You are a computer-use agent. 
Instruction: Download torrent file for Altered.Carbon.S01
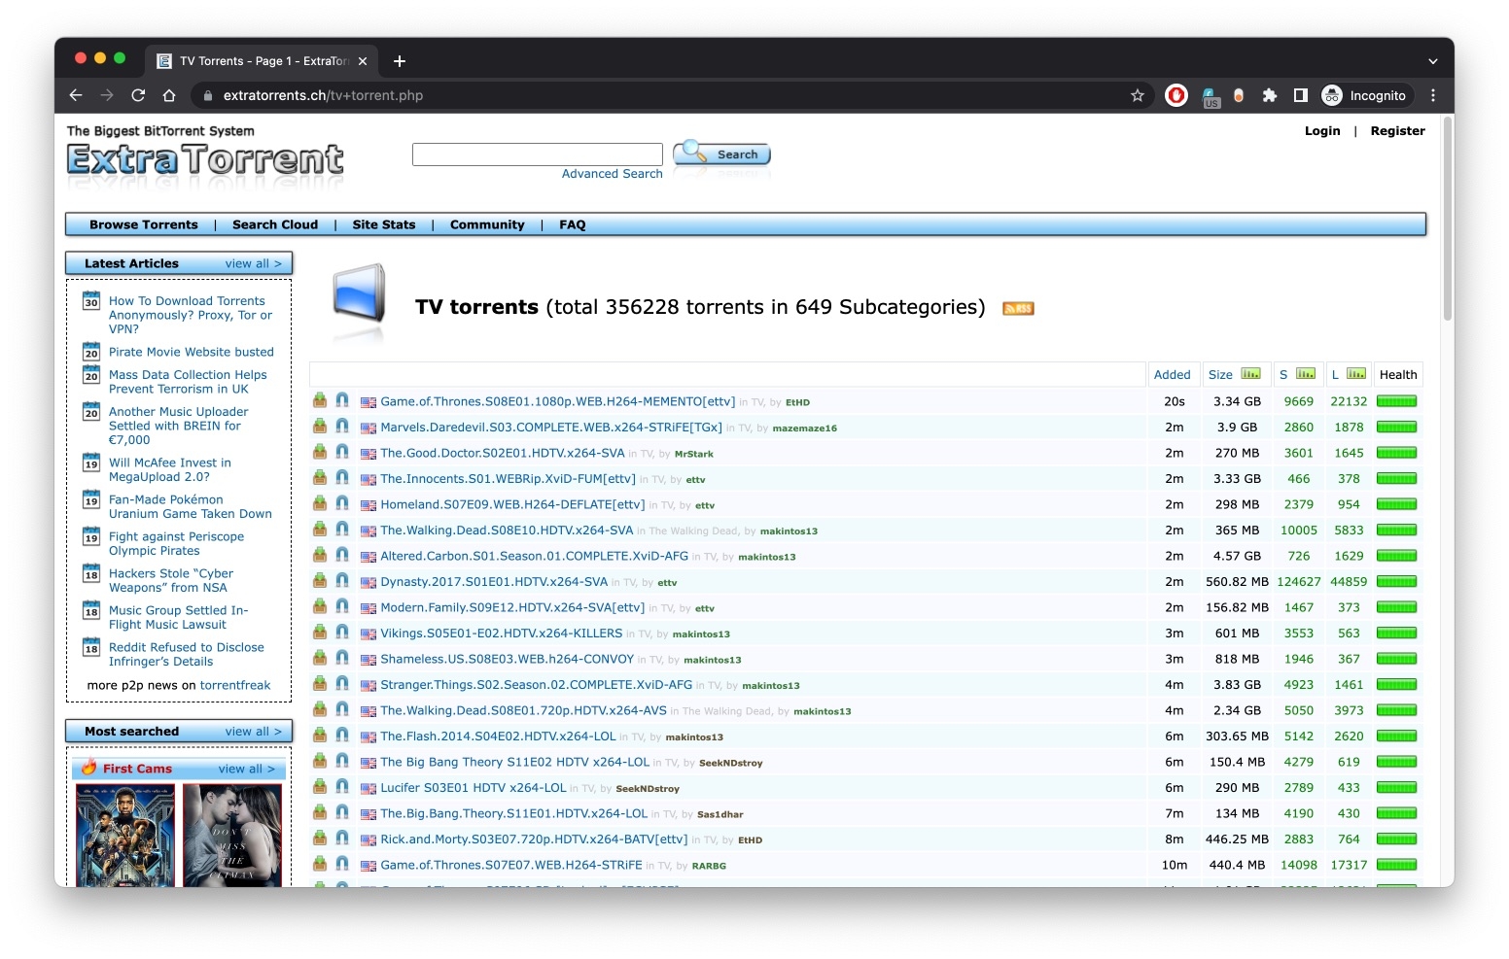click(x=319, y=555)
